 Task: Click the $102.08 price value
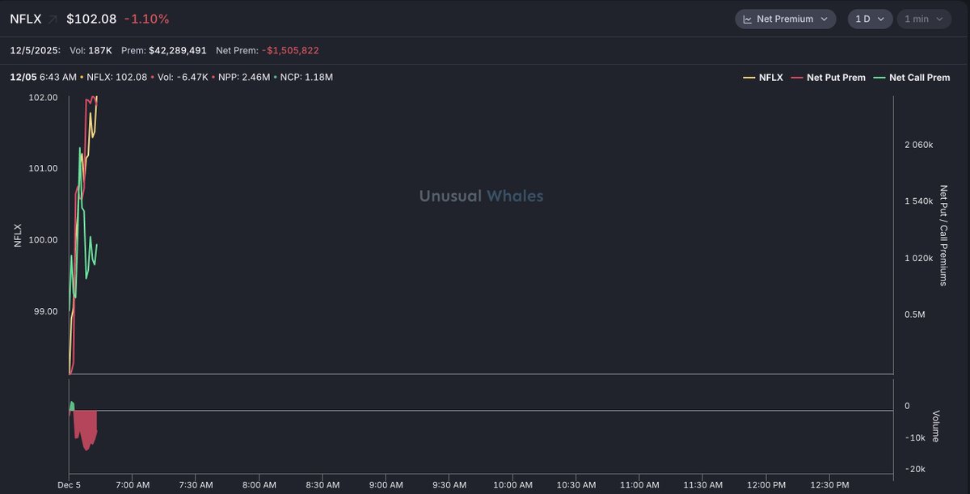[91, 19]
